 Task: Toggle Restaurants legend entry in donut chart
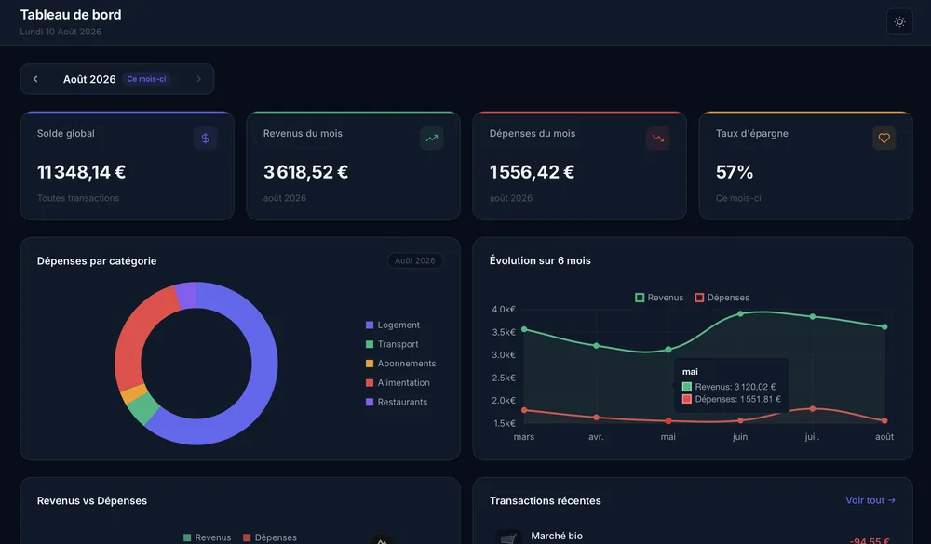[x=396, y=403]
